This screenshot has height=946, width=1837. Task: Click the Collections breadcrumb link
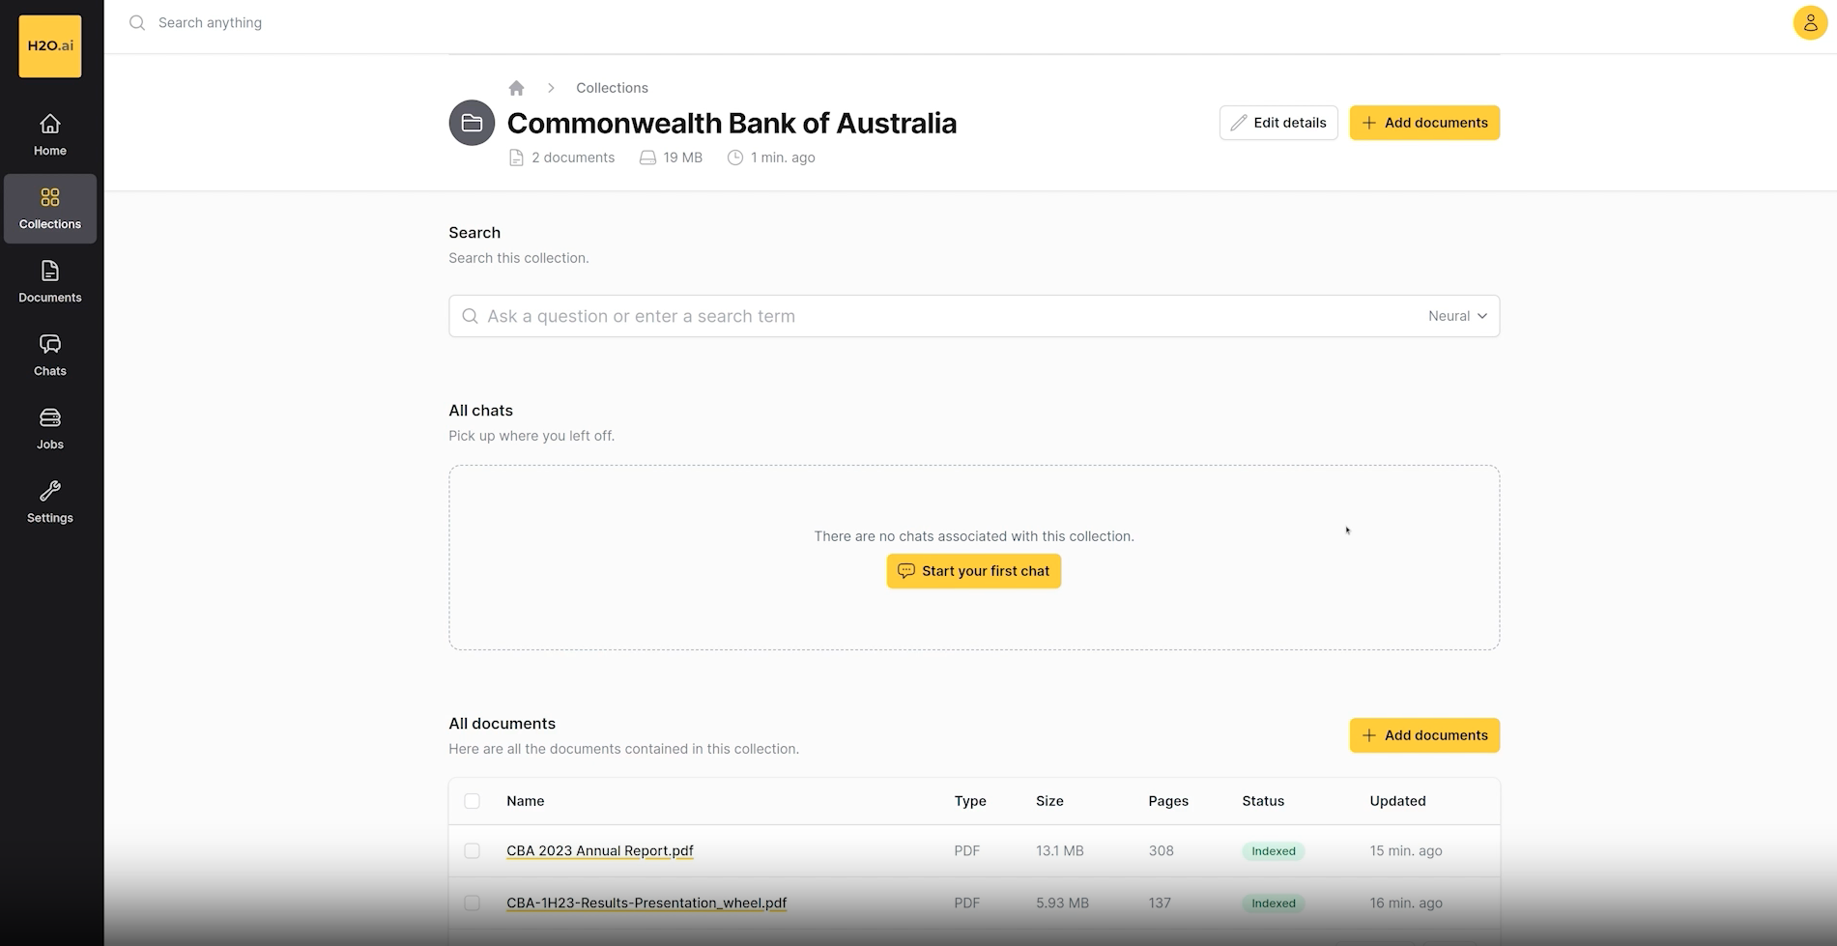click(x=612, y=88)
